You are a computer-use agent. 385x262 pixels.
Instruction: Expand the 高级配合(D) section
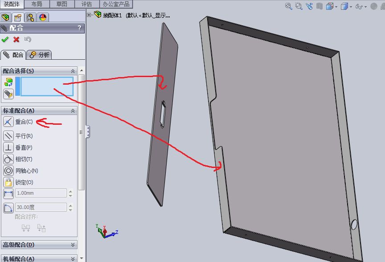click(x=73, y=245)
